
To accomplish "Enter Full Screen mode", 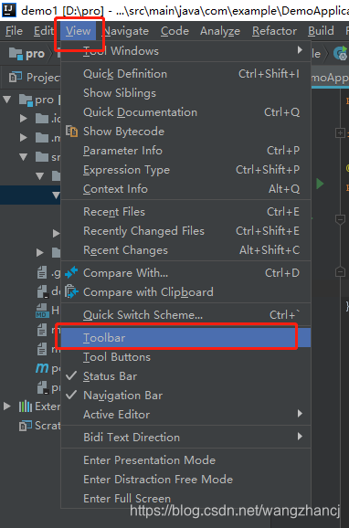I will click(x=185, y=499).
